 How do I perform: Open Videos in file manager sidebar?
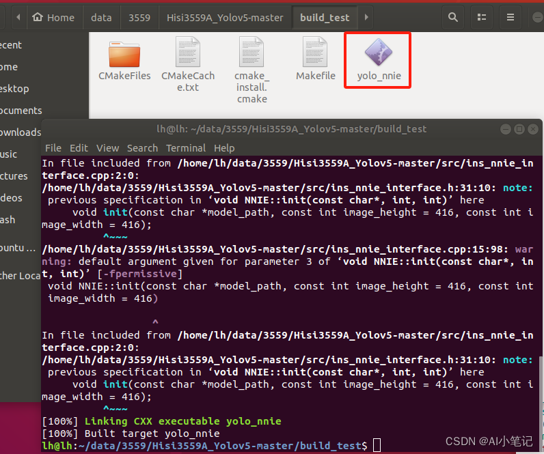pyautogui.click(x=11, y=198)
